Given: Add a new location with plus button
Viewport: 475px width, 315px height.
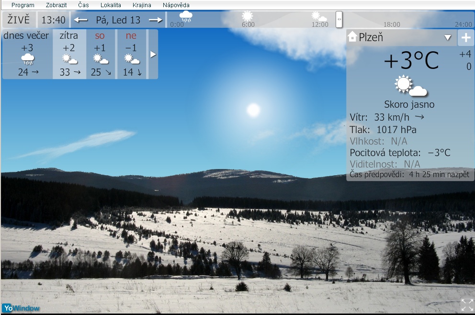Looking at the screenshot, I should (x=465, y=38).
